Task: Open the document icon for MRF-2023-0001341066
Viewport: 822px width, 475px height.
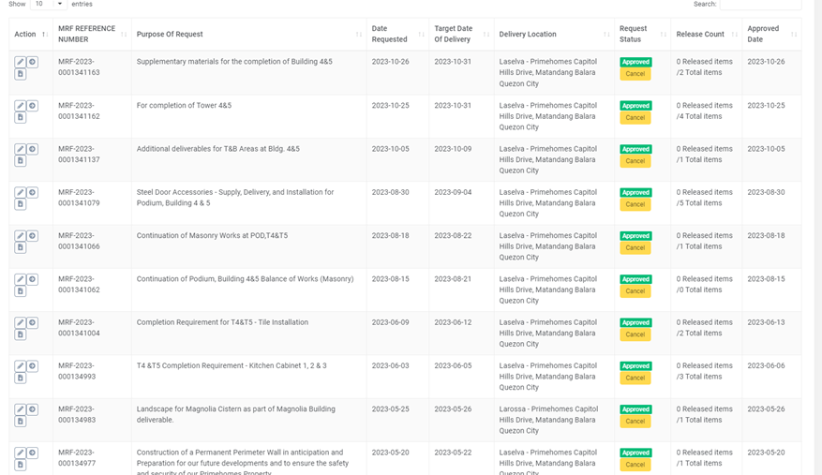Action: (20, 247)
